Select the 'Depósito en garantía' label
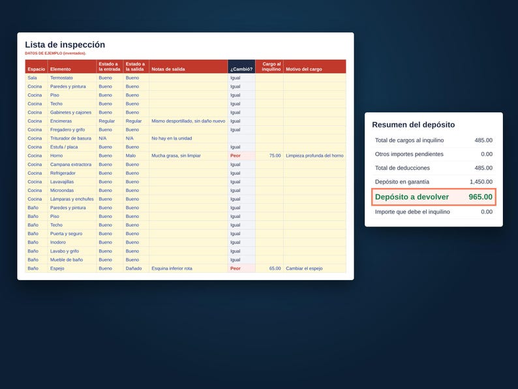Image resolution: width=518 pixels, height=389 pixels. pos(402,182)
